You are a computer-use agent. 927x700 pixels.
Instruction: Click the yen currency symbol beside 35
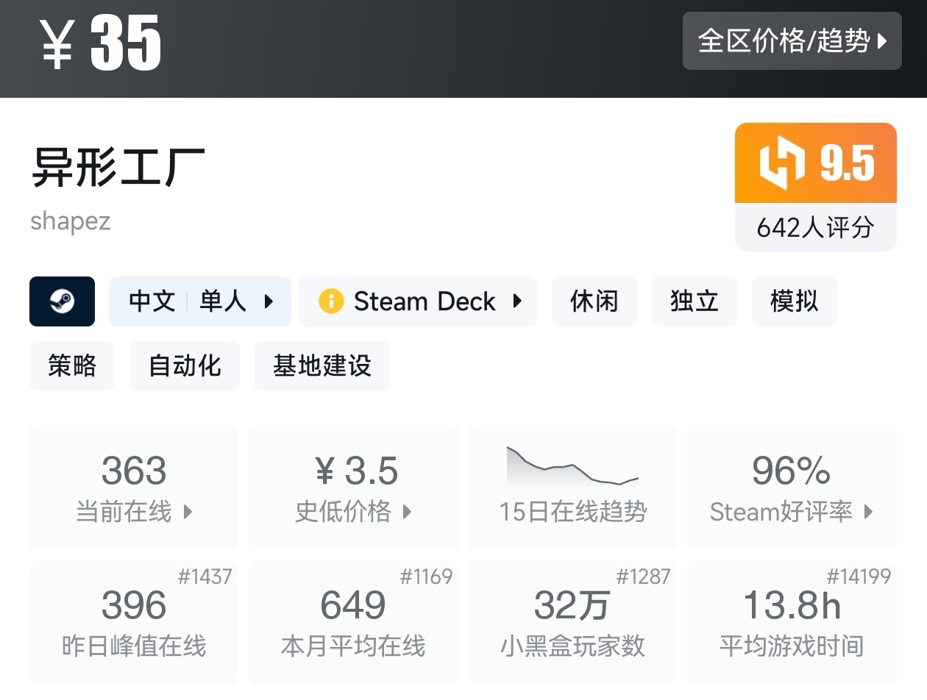57,43
